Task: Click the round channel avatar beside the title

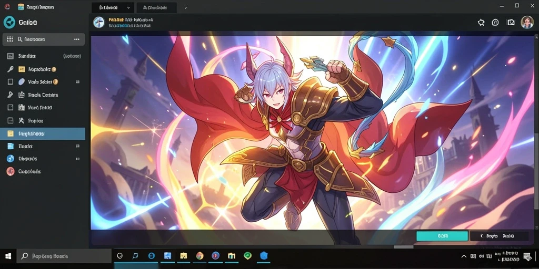Action: 98,22
